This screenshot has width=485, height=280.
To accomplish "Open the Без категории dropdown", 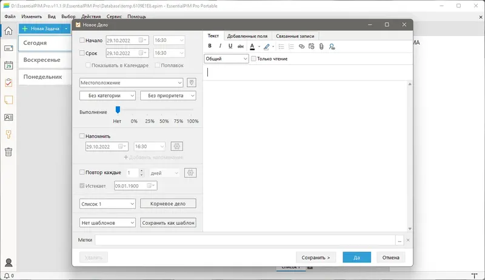I will (107, 96).
